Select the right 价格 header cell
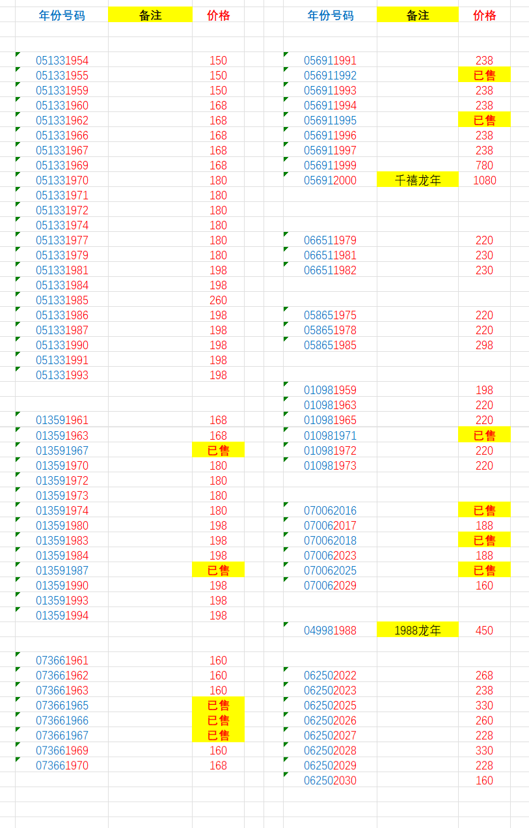529x828 pixels. coord(484,16)
